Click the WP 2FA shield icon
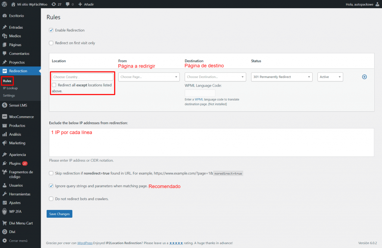The height and width of the screenshot is (248, 382). point(4,211)
